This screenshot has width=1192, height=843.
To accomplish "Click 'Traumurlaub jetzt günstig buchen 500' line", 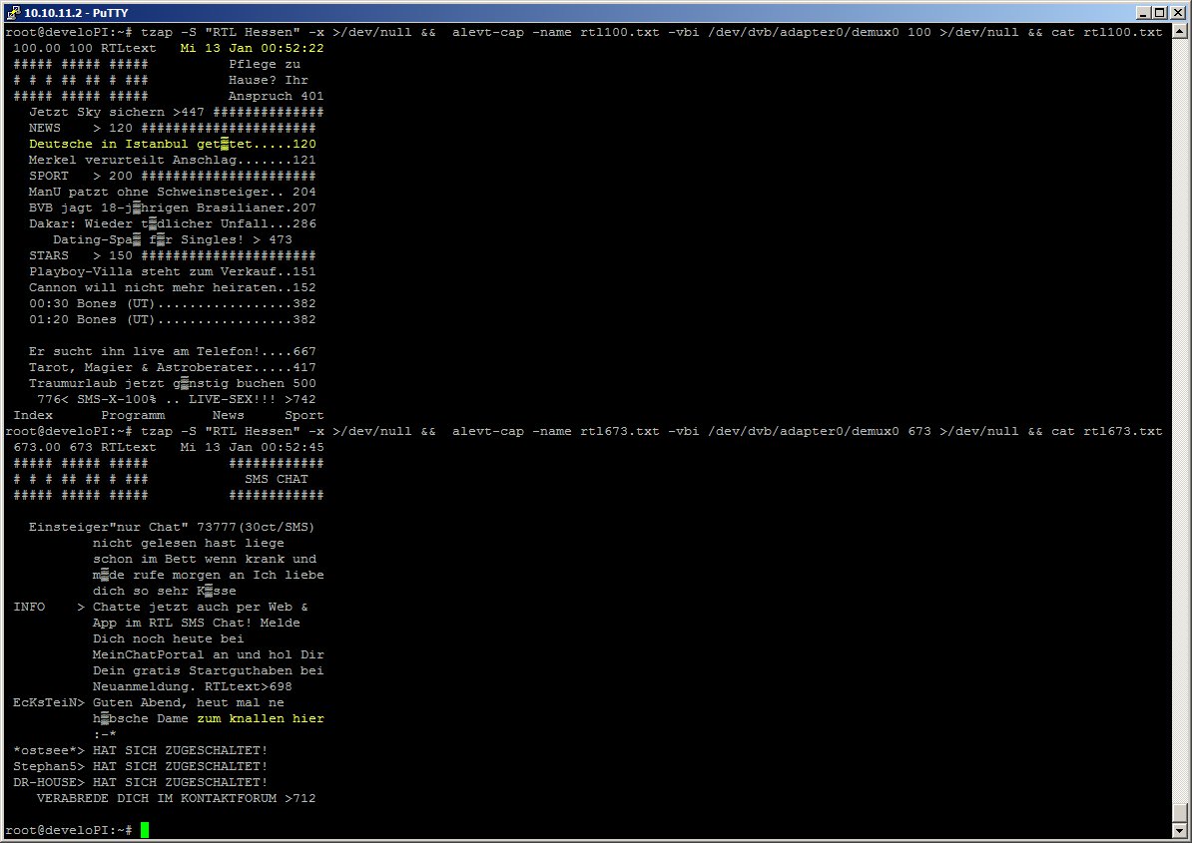I will tap(173, 383).
